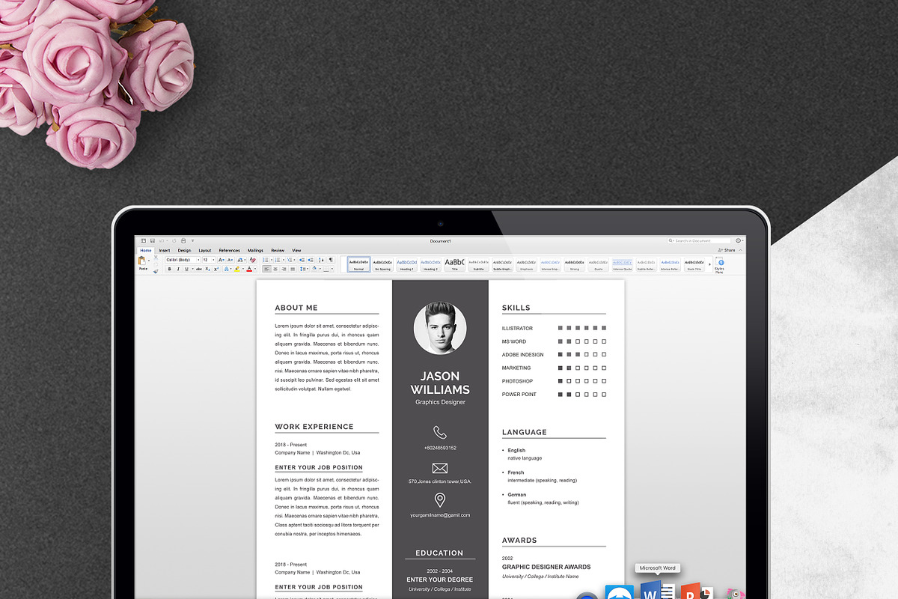898x599 pixels.
Task: Apply the Heading 1 style
Action: (x=406, y=264)
